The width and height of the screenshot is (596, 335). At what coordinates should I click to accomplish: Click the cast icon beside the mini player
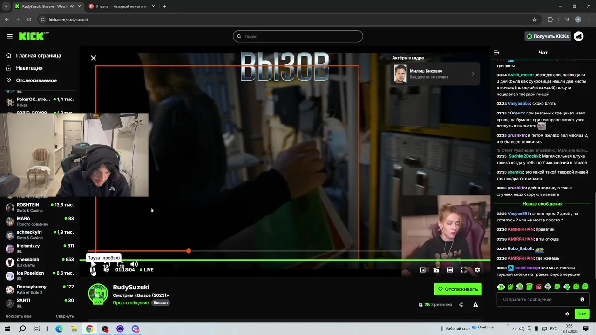436,270
